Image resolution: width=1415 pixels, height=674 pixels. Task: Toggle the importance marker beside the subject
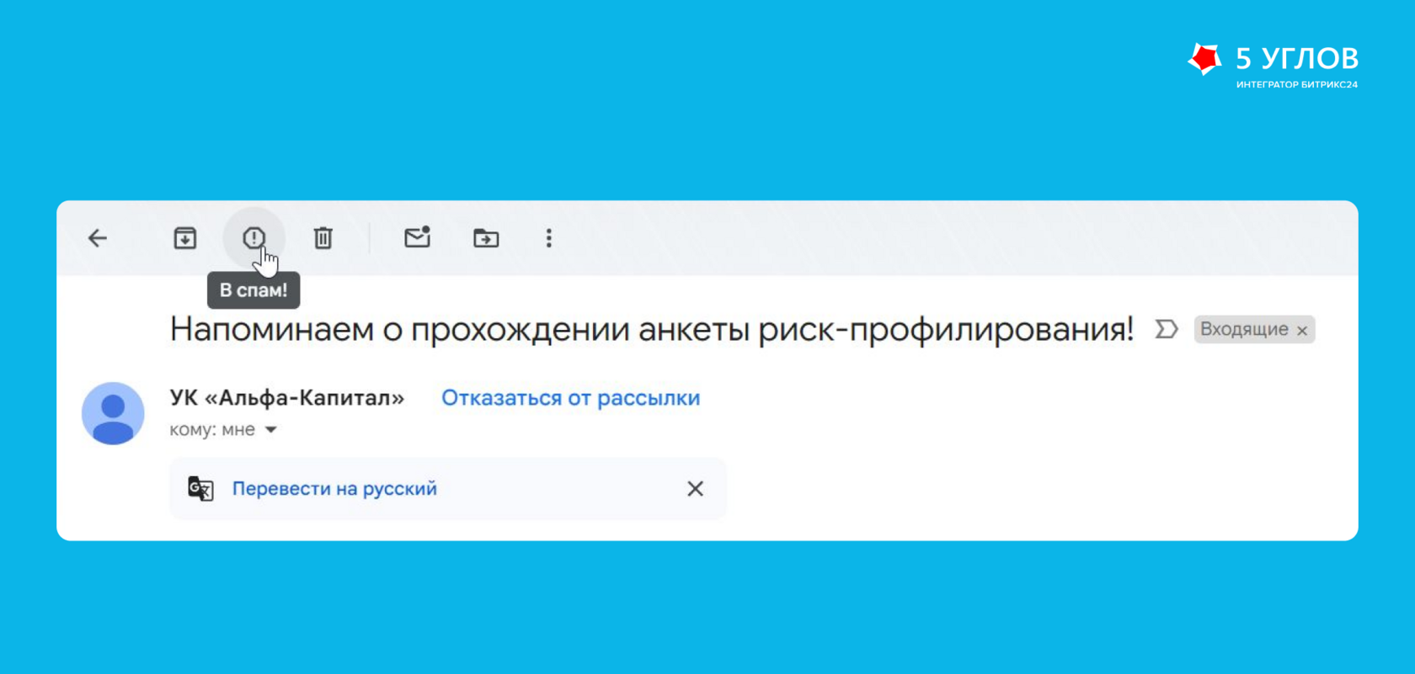click(1167, 329)
